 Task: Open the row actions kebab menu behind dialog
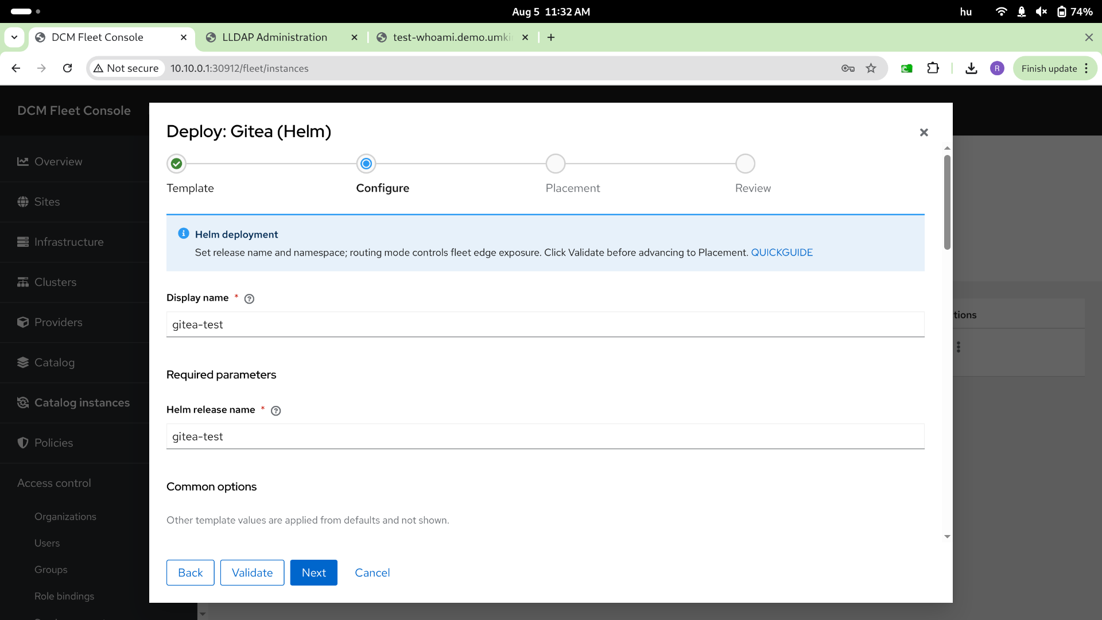click(959, 347)
